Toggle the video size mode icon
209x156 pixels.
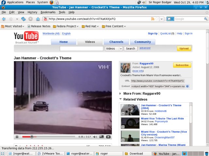[102, 136]
